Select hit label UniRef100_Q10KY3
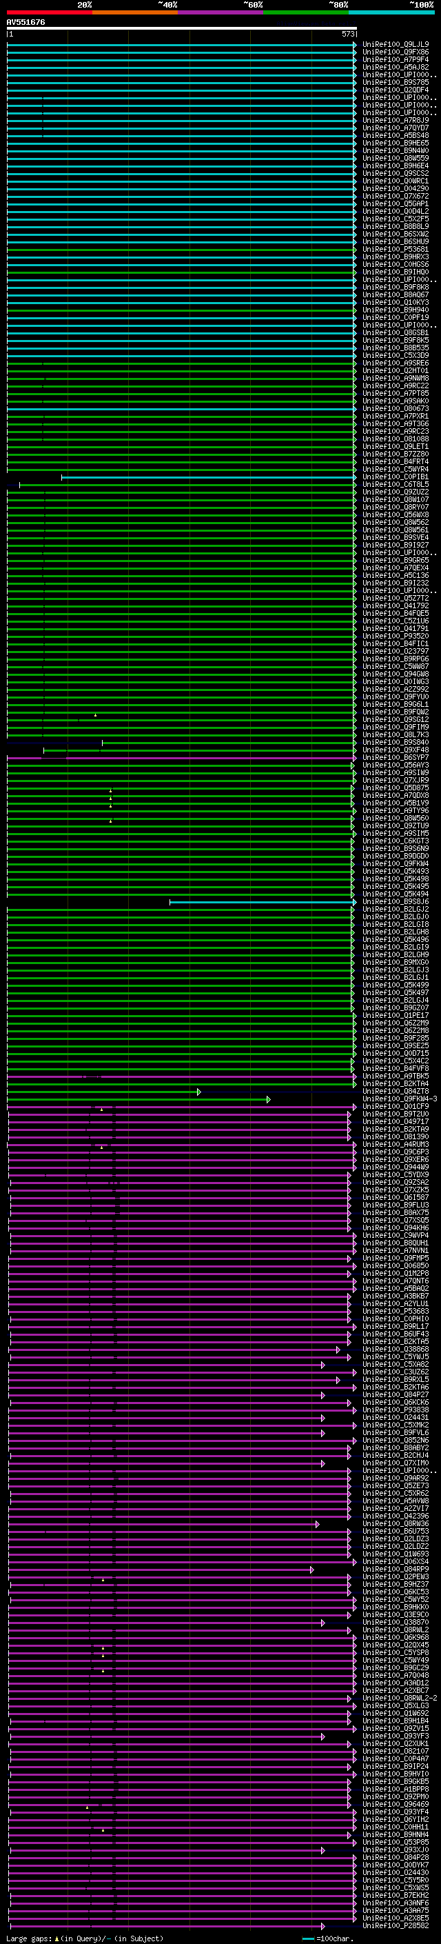This screenshot has height=1944, width=441. 396,303
